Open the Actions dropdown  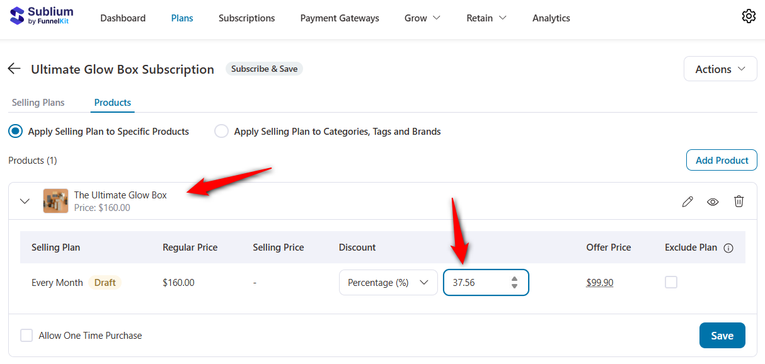[720, 69]
